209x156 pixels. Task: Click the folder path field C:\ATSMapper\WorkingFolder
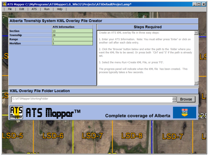click(x=92, y=99)
